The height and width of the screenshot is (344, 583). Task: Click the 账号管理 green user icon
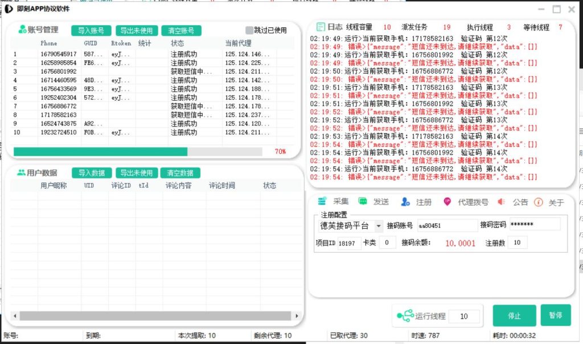23,30
